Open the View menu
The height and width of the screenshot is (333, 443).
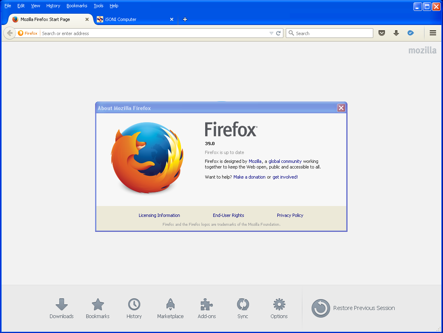pos(35,6)
